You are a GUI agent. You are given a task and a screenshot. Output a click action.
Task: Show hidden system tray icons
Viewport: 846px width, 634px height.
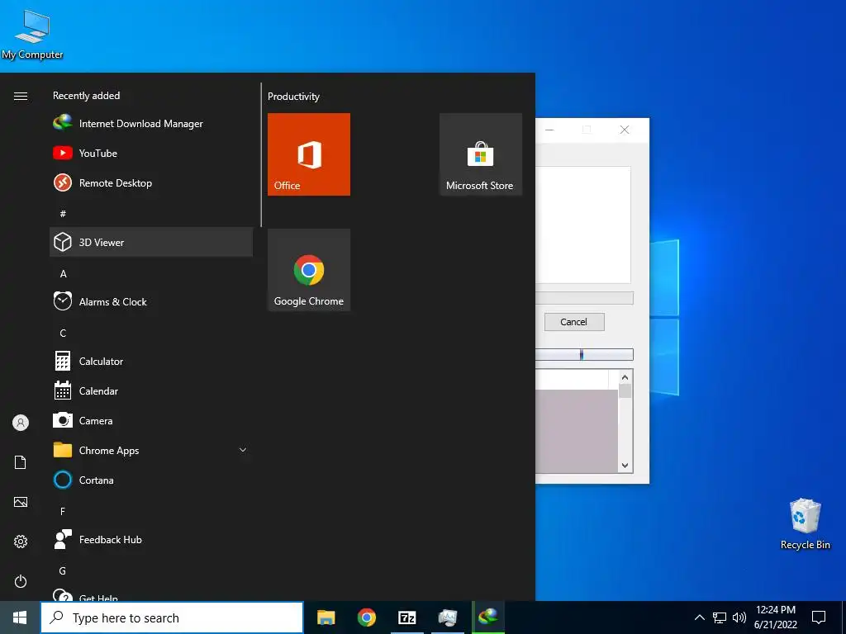pyautogui.click(x=699, y=617)
